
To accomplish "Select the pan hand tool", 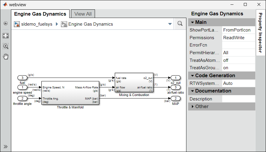I will tap(5, 57).
